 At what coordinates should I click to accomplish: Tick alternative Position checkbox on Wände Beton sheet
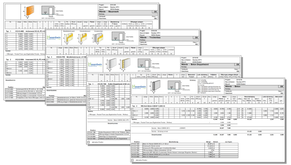point(132,160)
